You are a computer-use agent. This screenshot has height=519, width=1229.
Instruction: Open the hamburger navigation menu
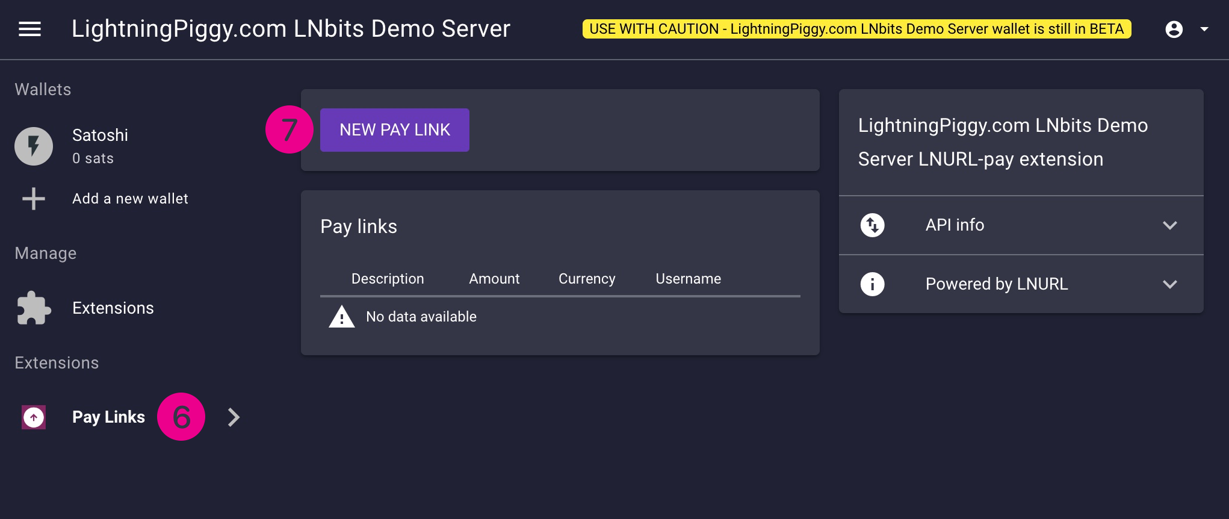coord(29,29)
